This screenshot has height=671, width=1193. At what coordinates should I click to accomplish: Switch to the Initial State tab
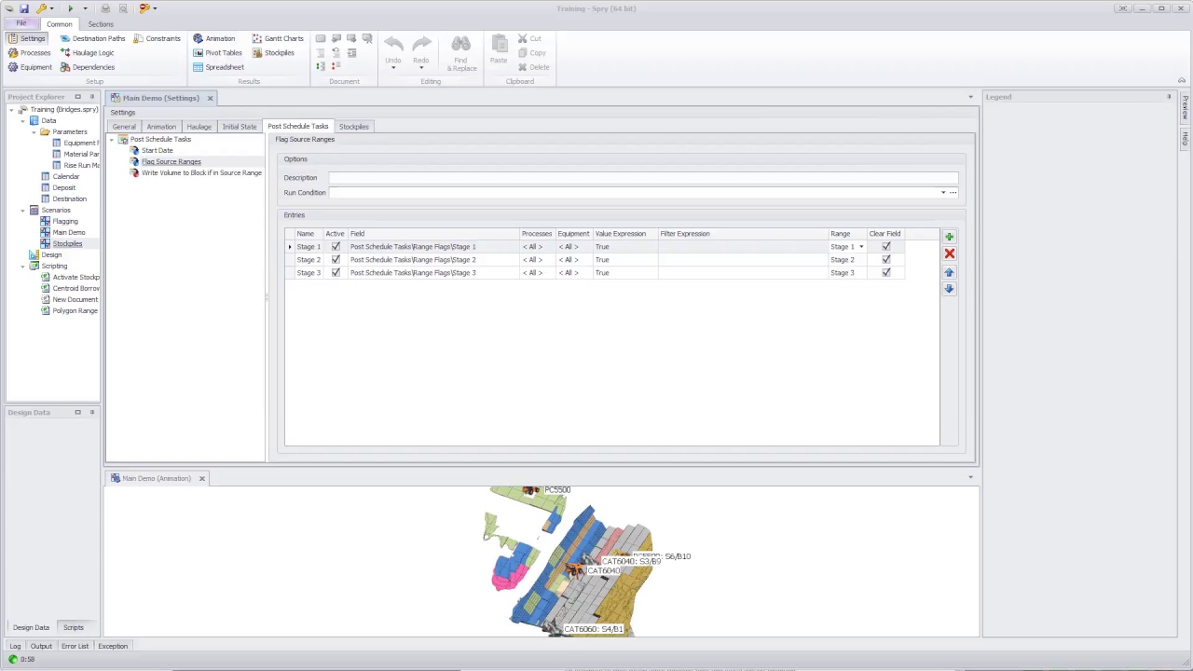click(240, 127)
